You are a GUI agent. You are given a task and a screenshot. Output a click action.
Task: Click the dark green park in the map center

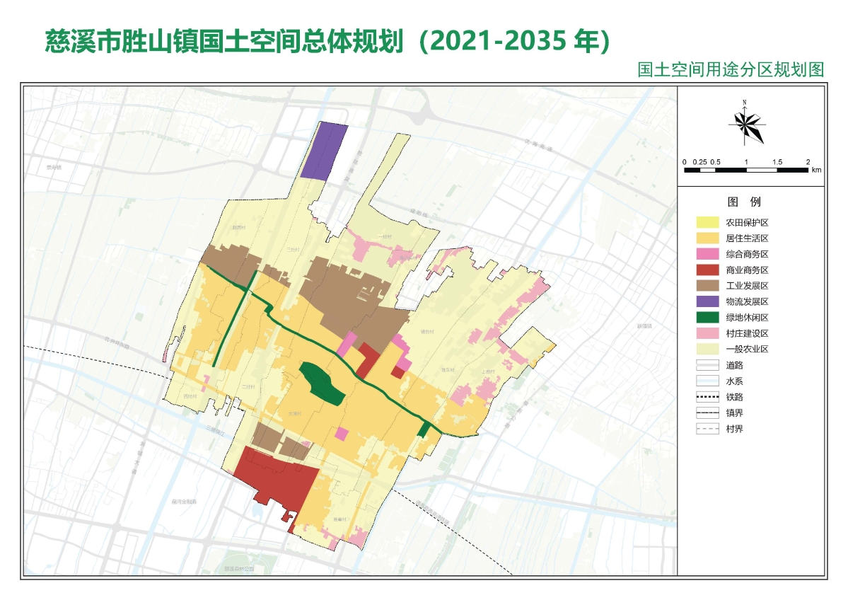322,383
